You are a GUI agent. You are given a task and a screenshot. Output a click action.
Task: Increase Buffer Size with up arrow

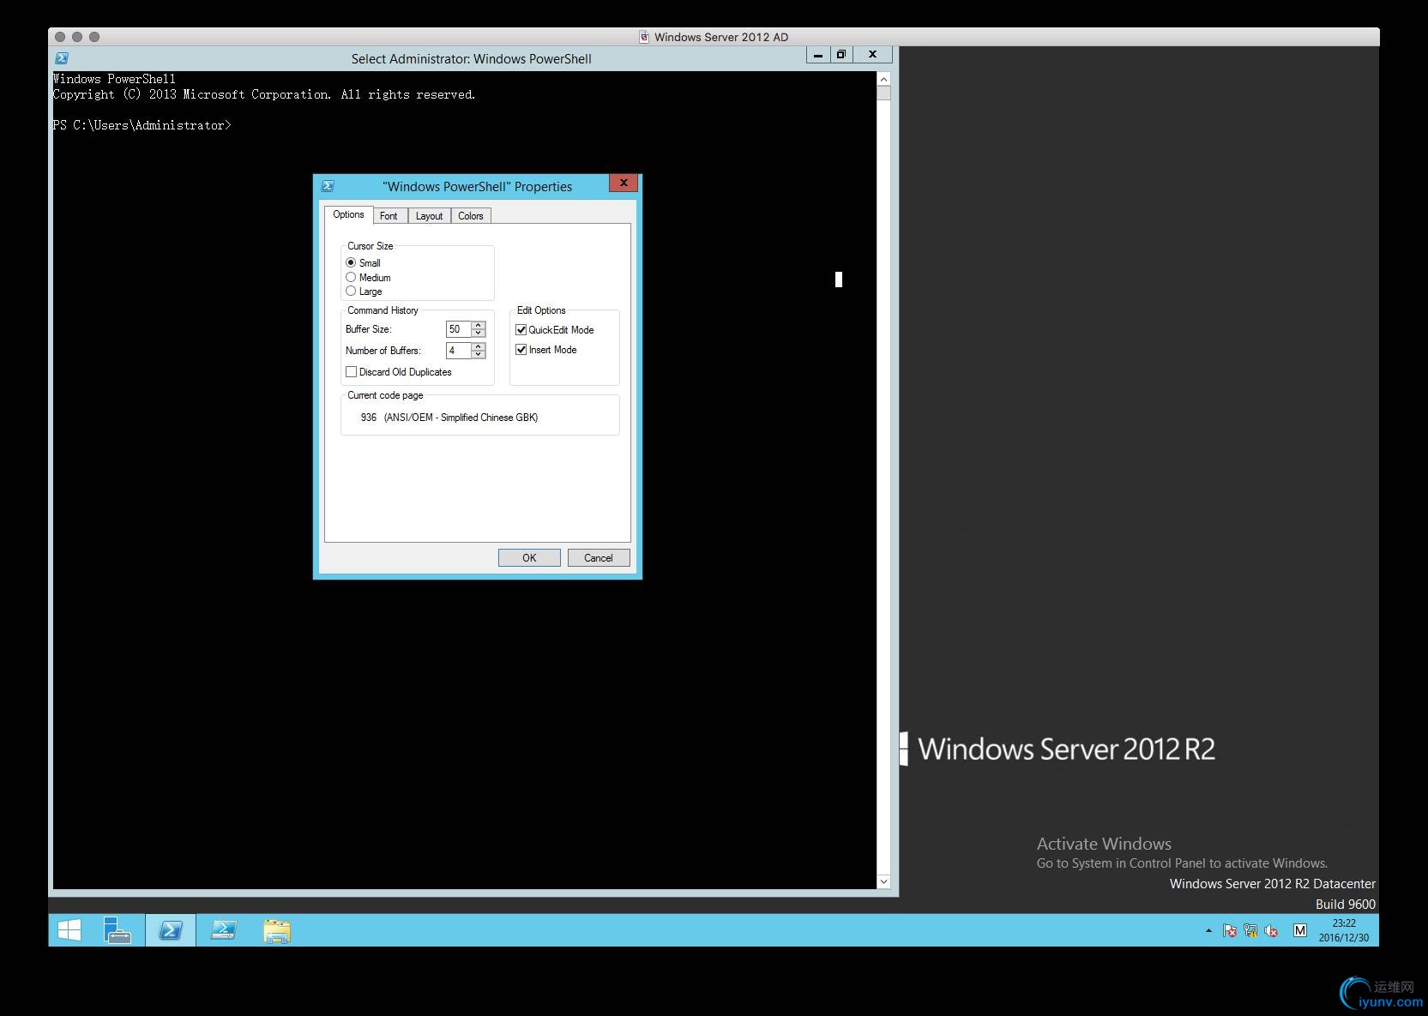tap(479, 325)
